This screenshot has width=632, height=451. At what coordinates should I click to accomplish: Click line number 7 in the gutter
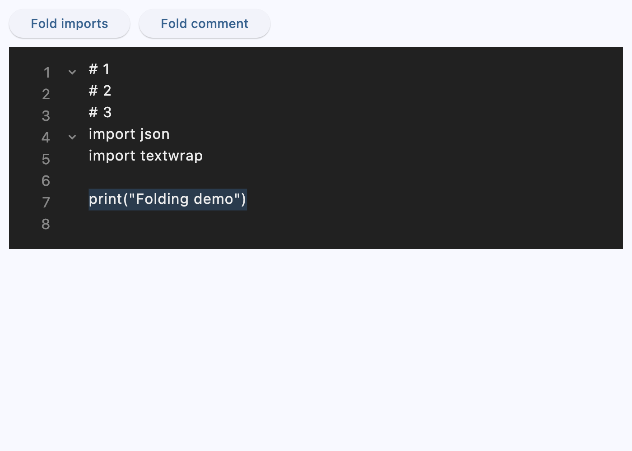[46, 202]
